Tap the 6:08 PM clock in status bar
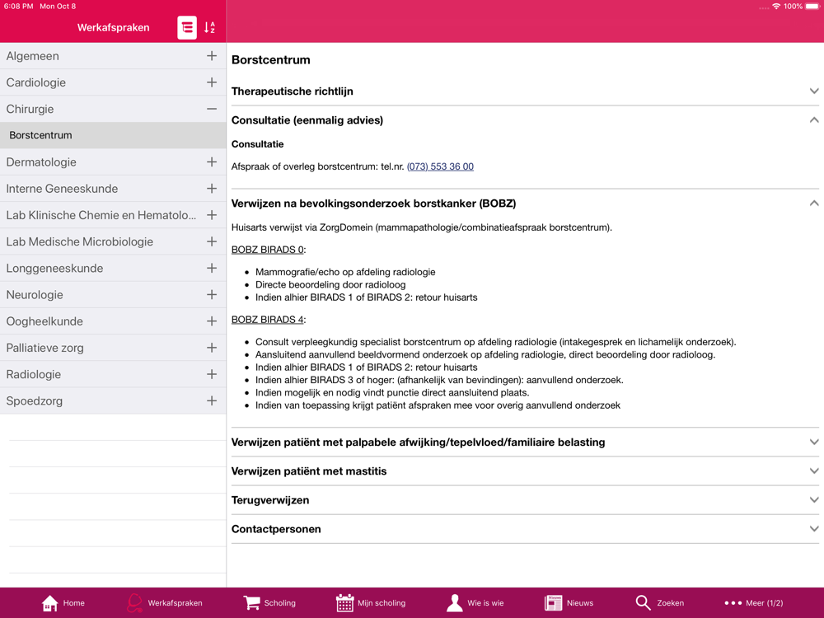This screenshot has height=618, width=824. click(x=18, y=7)
